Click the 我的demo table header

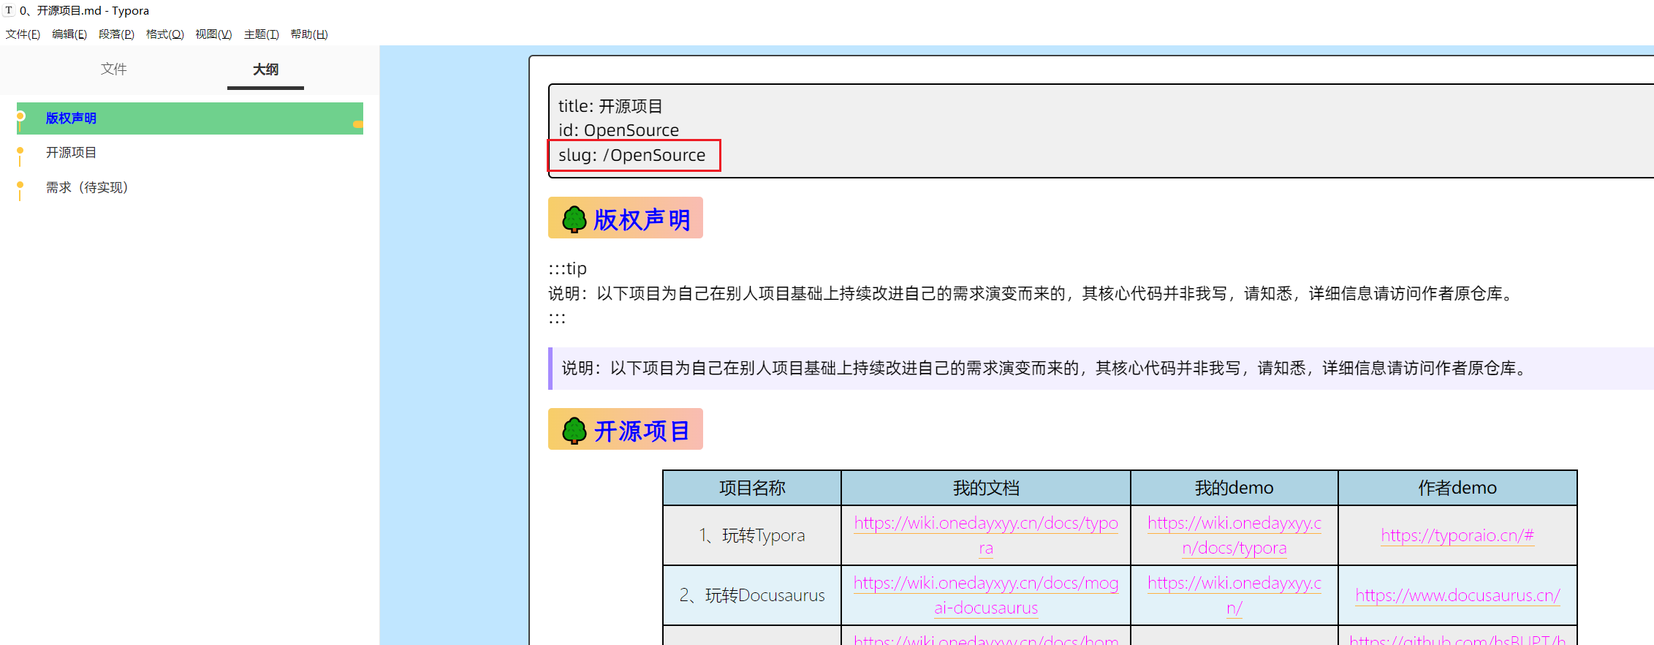click(1234, 488)
